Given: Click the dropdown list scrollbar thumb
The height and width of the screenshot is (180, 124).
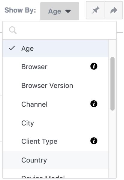Looking at the screenshot, I should (112, 84).
